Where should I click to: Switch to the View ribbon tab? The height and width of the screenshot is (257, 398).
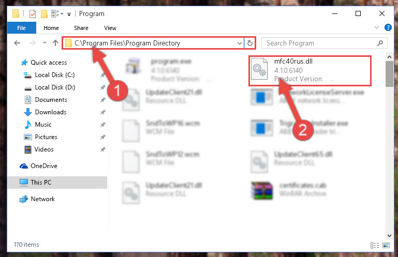pyautogui.click(x=110, y=28)
